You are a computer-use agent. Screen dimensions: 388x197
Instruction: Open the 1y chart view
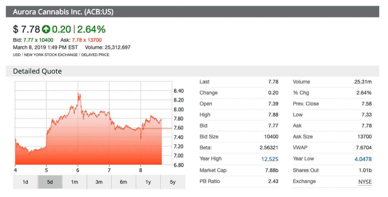[148, 182]
